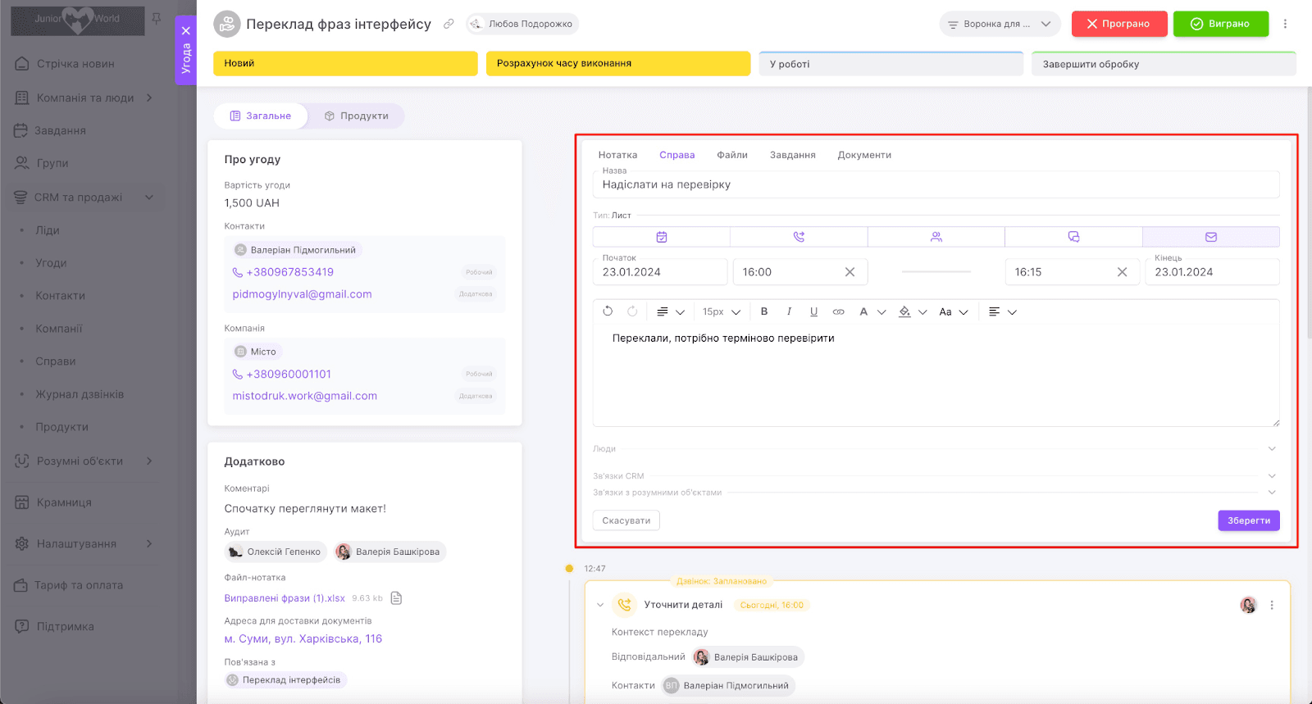Save the case with Зберегти
1312x704 pixels.
tap(1249, 520)
